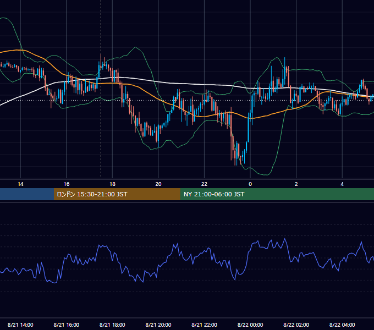Click the hour label 4 on the time axis
This screenshot has height=330, width=374.
click(342, 184)
